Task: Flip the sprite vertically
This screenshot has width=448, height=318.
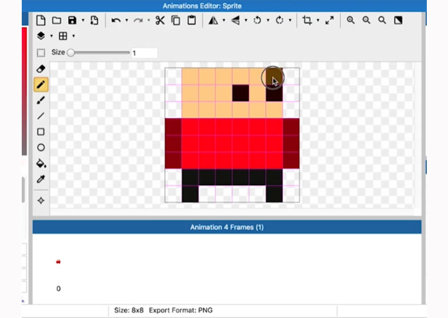Action: click(x=235, y=21)
